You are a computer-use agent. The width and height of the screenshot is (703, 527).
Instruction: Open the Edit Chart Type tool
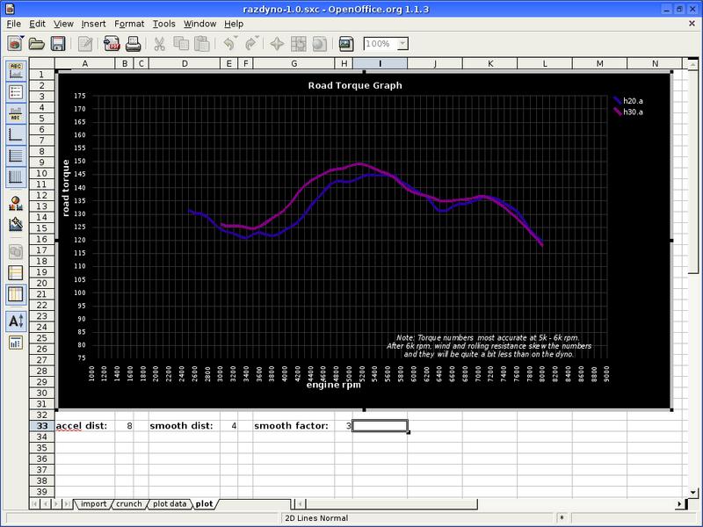[15, 203]
